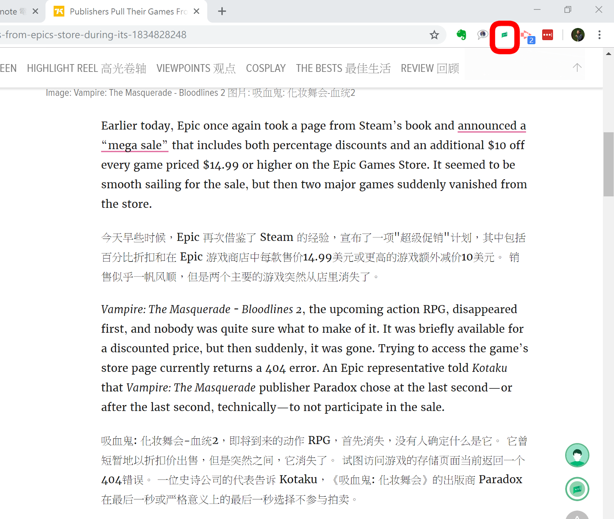614x519 pixels.
Task: Click the floating green person-avatar button
Action: pyautogui.click(x=577, y=455)
